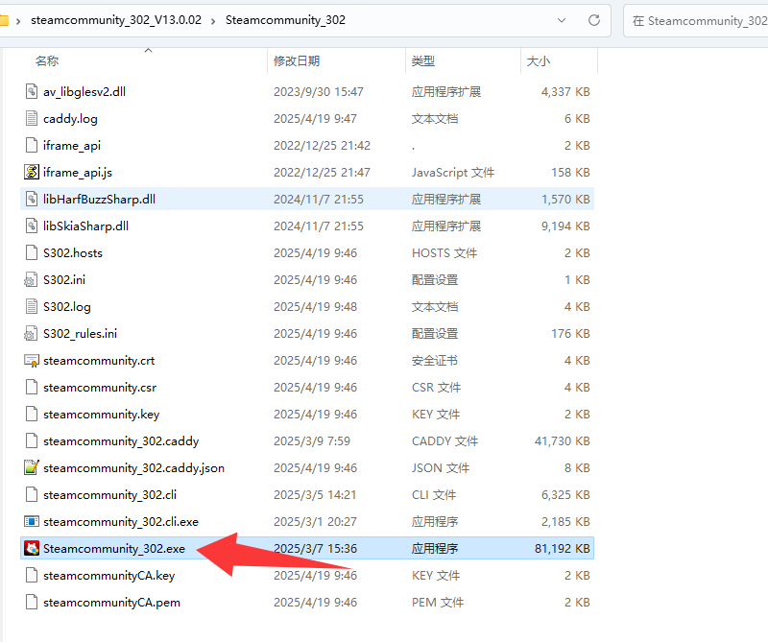This screenshot has height=642, width=768.
Task: Go to the steamcommunity_302_V13.0.02 breadcrumb folder
Action: coord(116,20)
